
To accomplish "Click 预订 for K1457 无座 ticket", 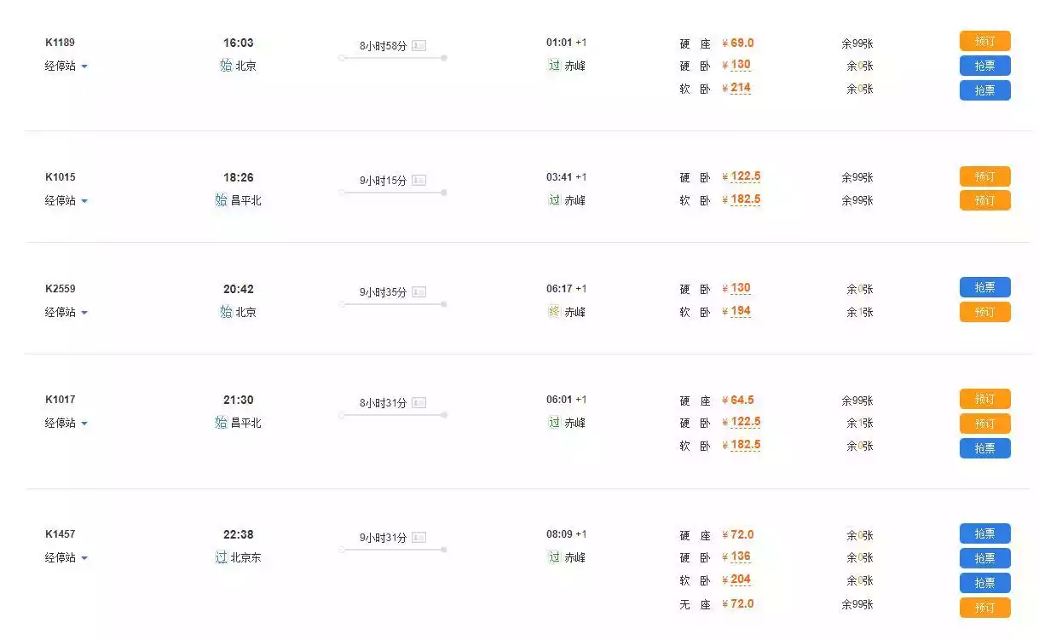I will tap(984, 608).
